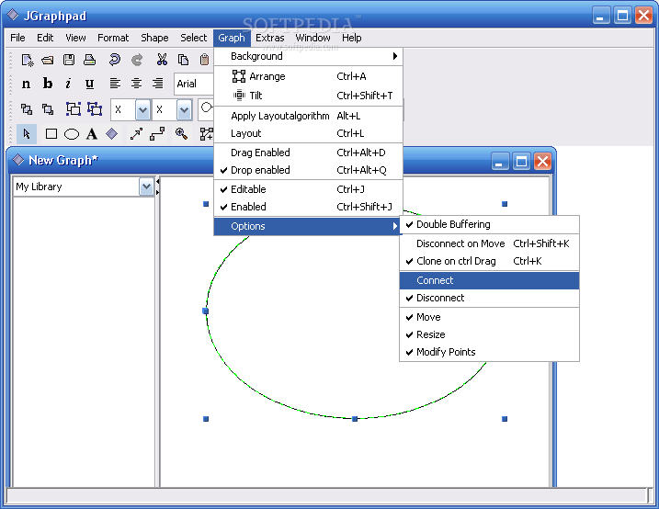This screenshot has width=659, height=509.
Task: Align text right
Action: [157, 84]
